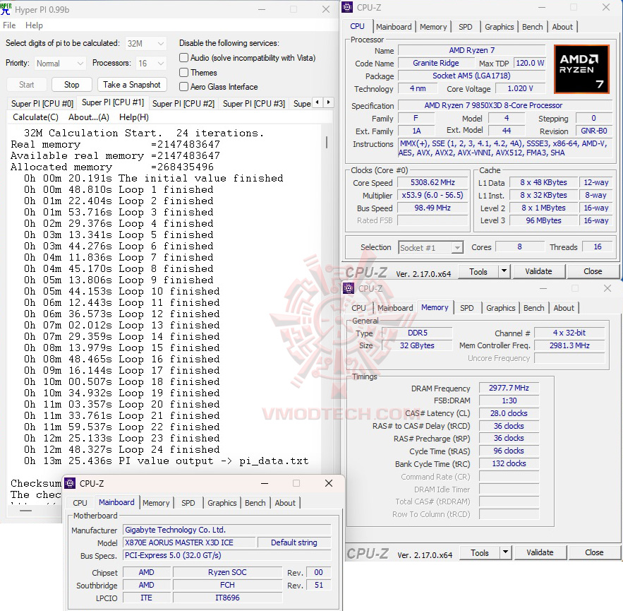Screen dimensions: 623x611
Task: Open SPD tab in CPU-Z Memory window
Action: tap(466, 308)
